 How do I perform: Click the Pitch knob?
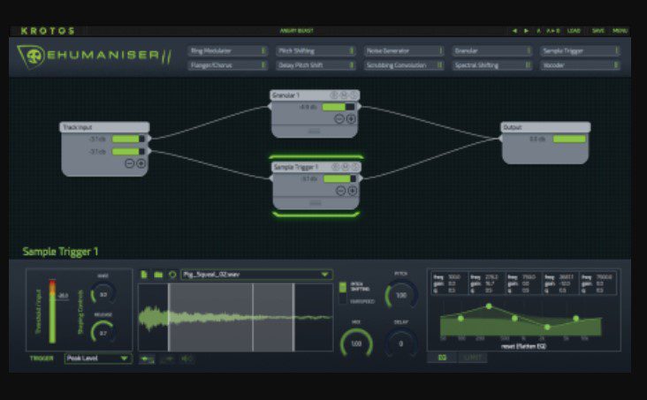click(401, 295)
